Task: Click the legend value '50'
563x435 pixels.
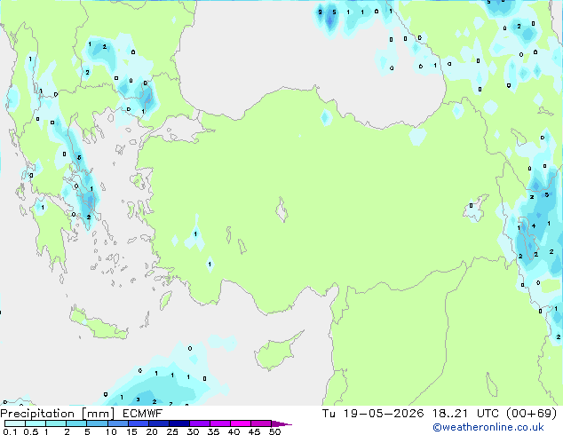Action: tap(274, 431)
